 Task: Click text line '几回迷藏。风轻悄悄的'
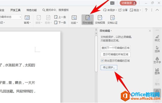(x=17, y=91)
